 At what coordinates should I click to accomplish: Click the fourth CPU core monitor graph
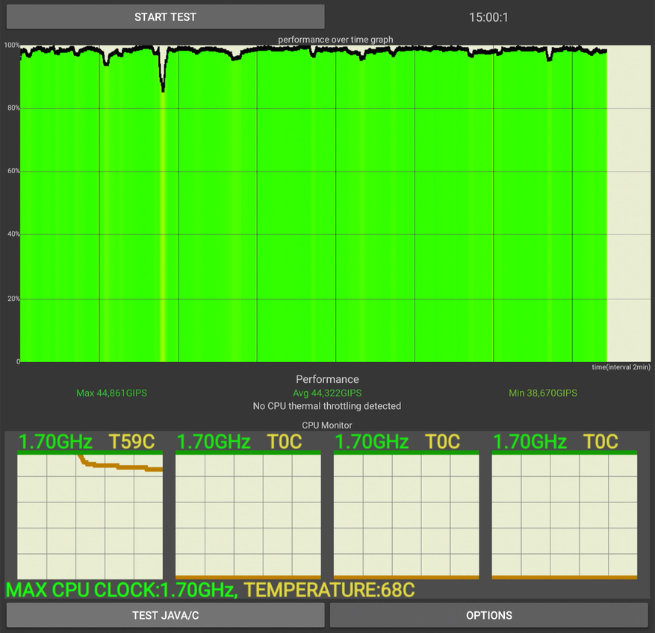tap(565, 517)
